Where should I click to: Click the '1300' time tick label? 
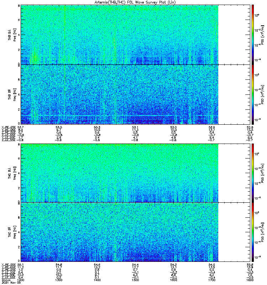[x=59, y=280]
